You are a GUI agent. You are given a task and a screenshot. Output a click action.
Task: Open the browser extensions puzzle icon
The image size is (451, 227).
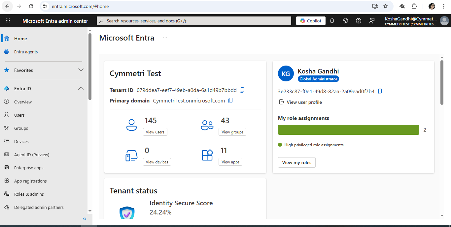click(414, 6)
